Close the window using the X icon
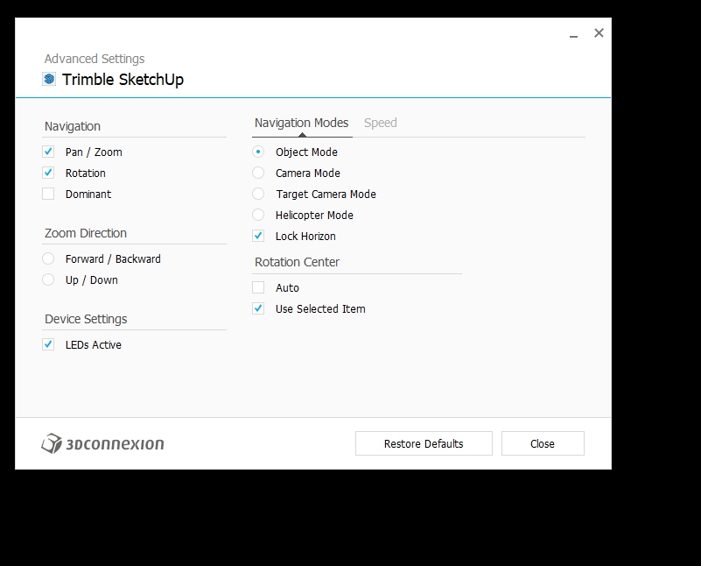Image resolution: width=701 pixels, height=566 pixels. [x=599, y=32]
